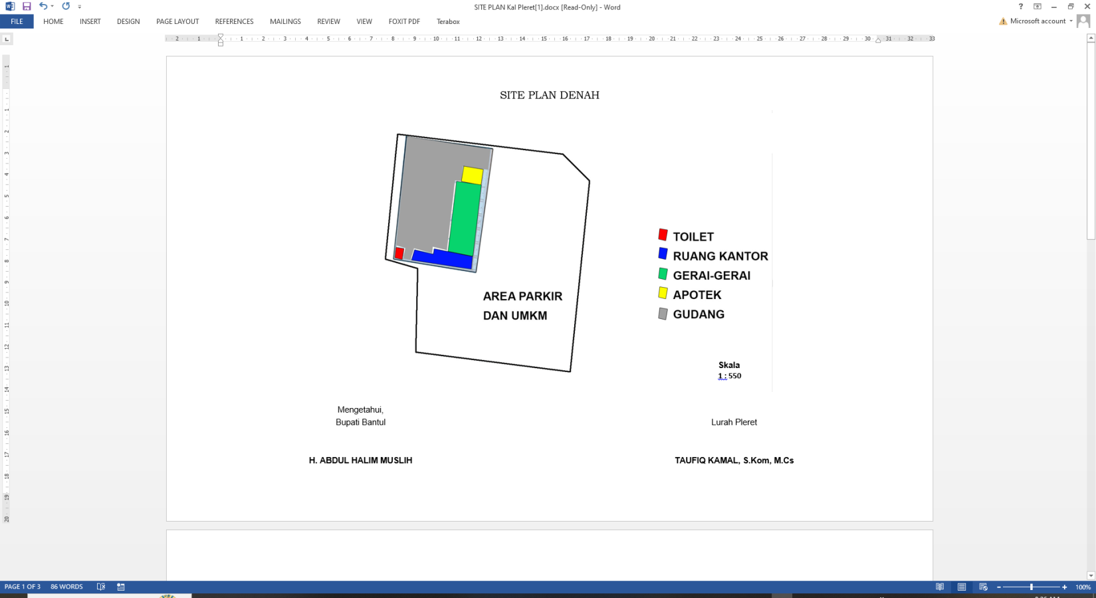1096x598 pixels.
Task: Expand the Undo history dropdown arrow
Action: [x=53, y=7]
